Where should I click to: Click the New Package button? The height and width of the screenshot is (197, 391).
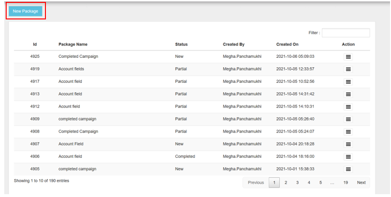[x=26, y=11]
